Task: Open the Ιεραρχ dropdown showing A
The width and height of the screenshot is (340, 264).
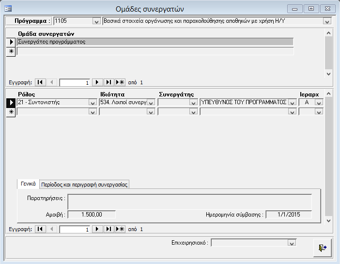Action: pyautogui.click(x=319, y=103)
